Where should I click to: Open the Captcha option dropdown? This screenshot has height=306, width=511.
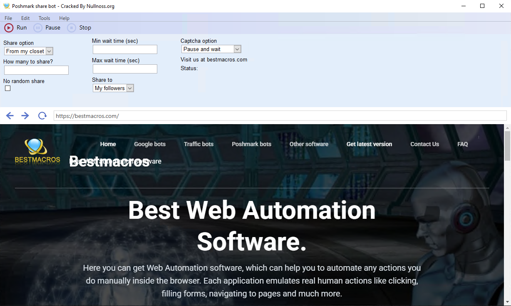click(211, 49)
